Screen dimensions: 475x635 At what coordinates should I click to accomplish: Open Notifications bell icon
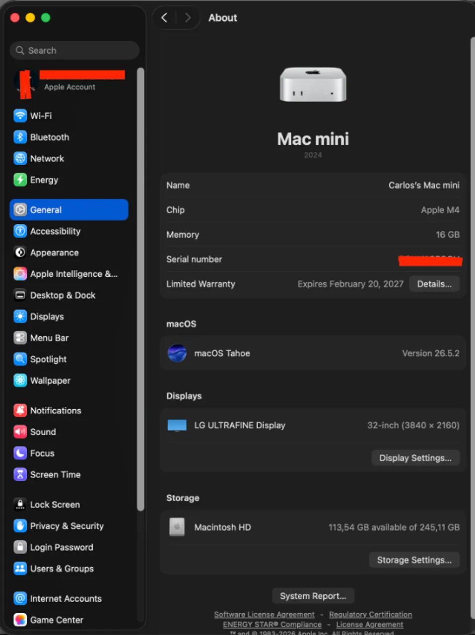point(20,410)
